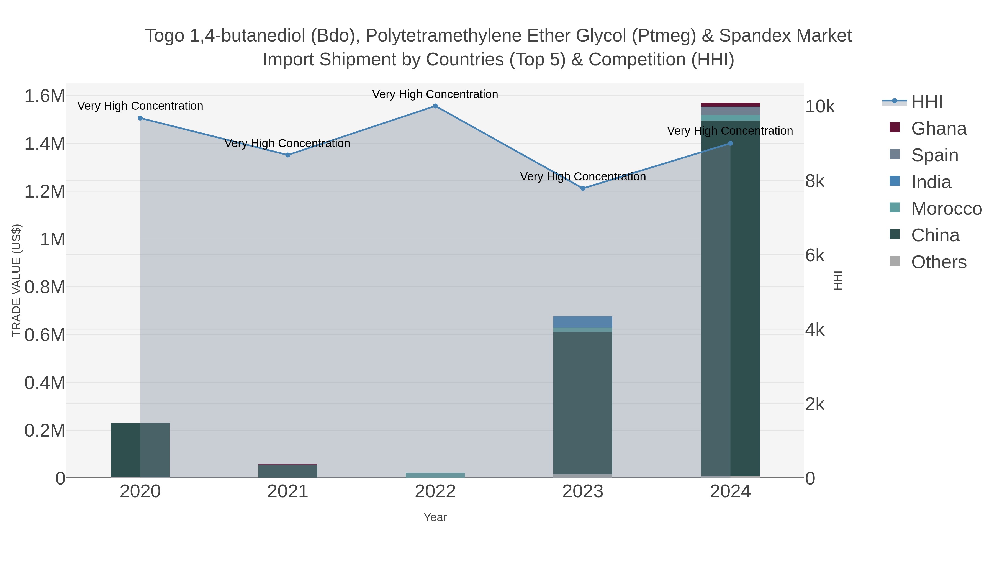Click the China segment of 2023 bar

583,403
